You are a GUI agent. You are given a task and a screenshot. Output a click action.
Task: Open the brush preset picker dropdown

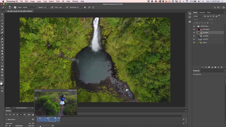12,7
